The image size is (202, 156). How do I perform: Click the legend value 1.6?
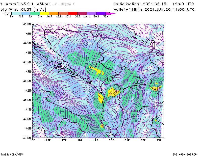coord(12,16)
